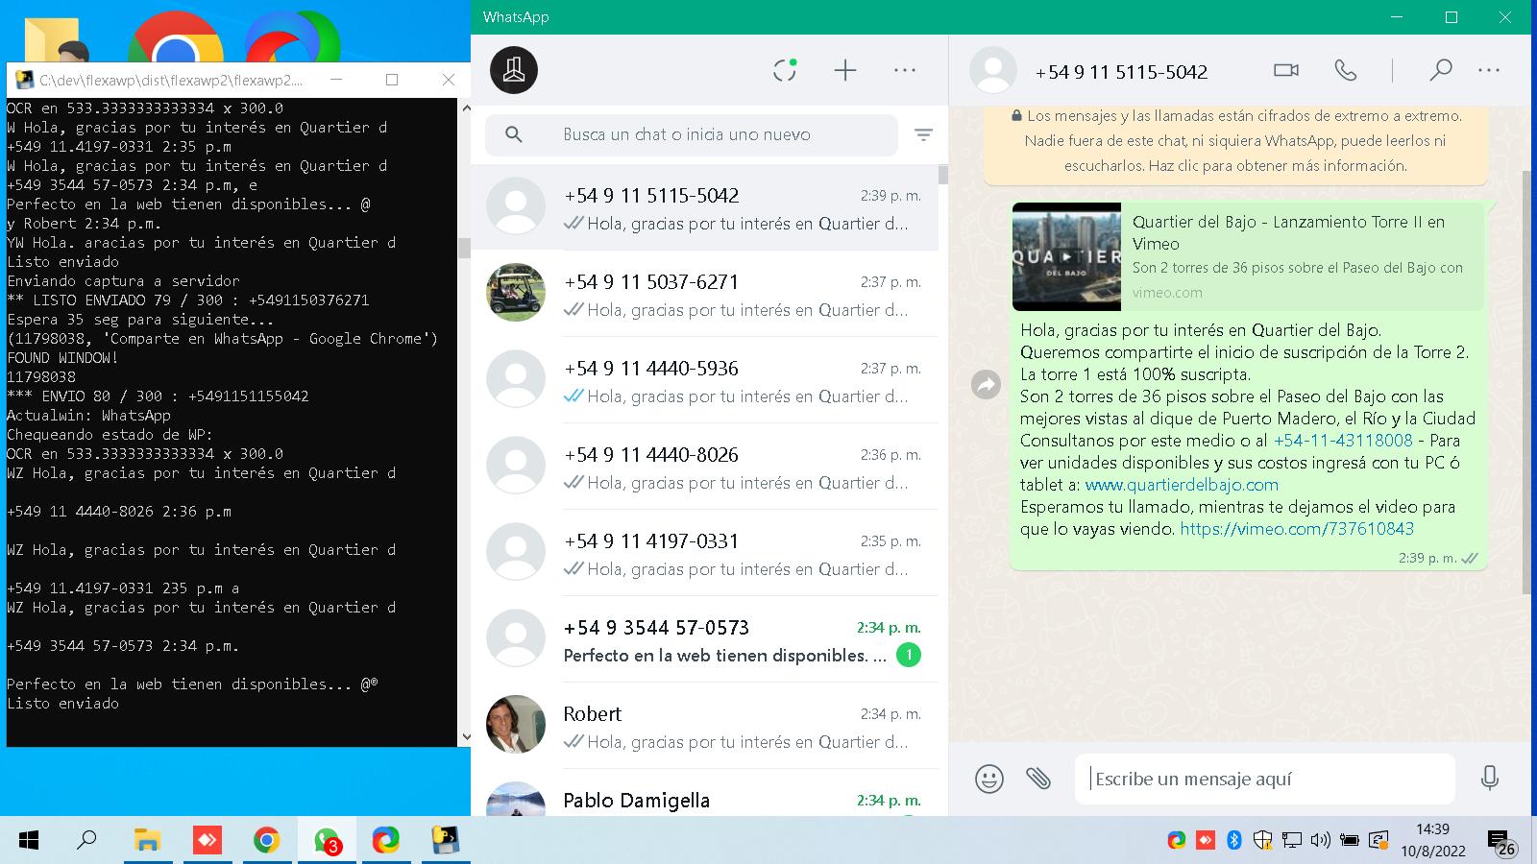This screenshot has height=864, width=1537.
Task: Open notification center with 26 notifications
Action: tap(1501, 843)
